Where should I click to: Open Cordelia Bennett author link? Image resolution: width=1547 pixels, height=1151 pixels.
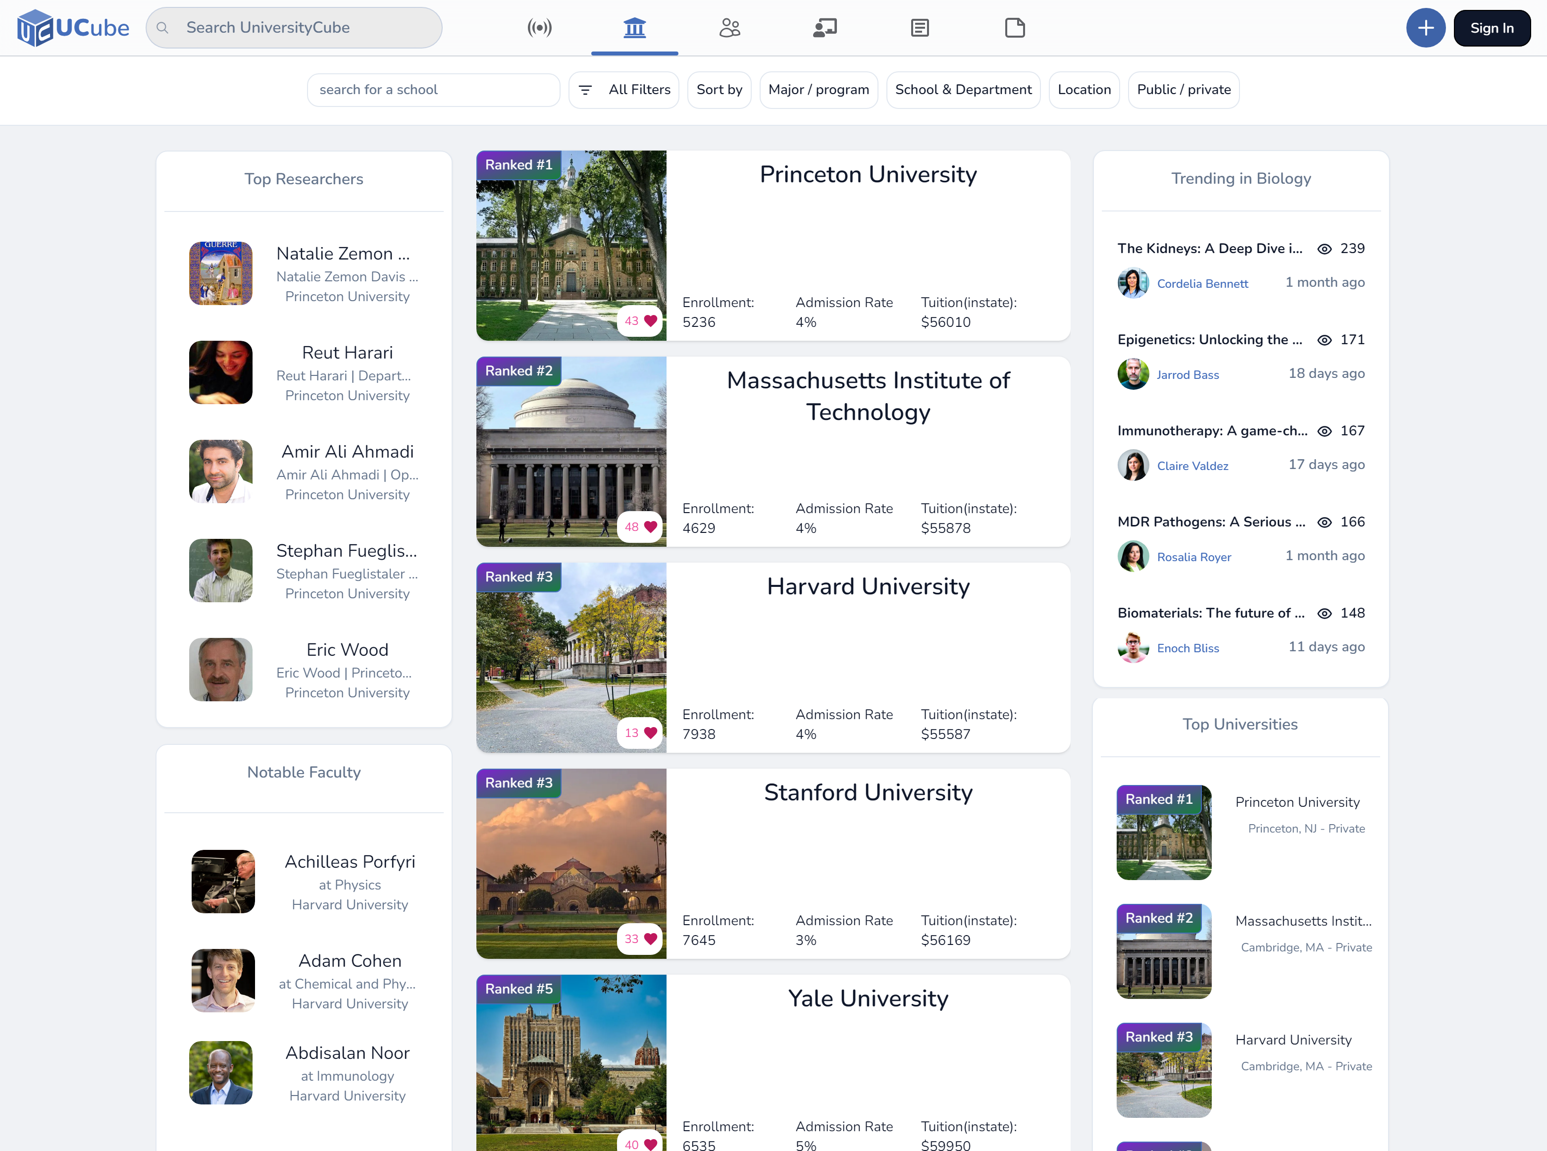coord(1202,284)
